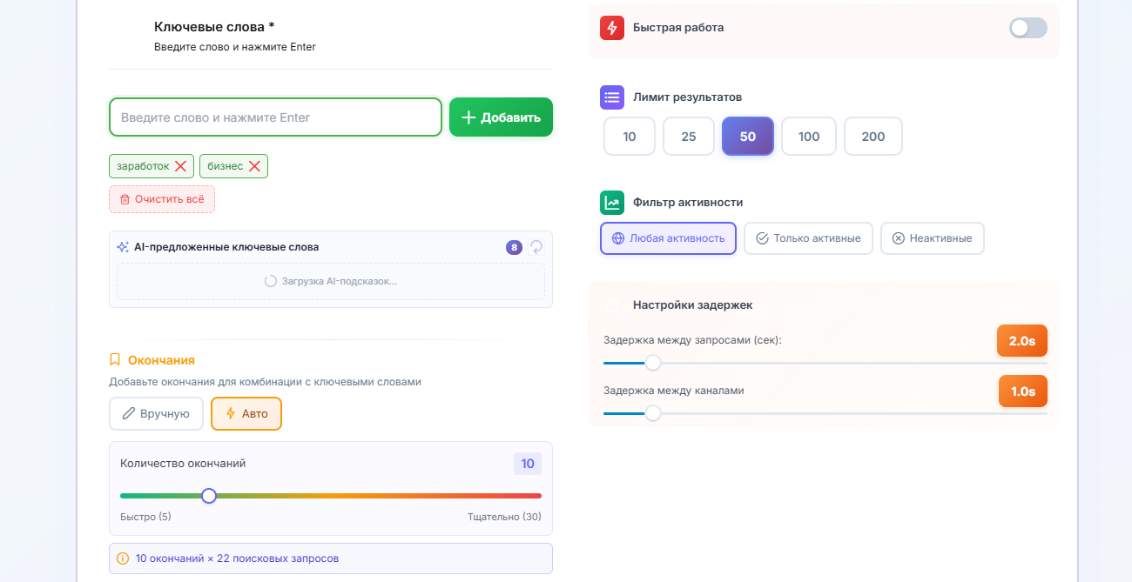Enable the "Быстрая работа" toggle
The height and width of the screenshot is (582, 1132).
pos(1028,28)
